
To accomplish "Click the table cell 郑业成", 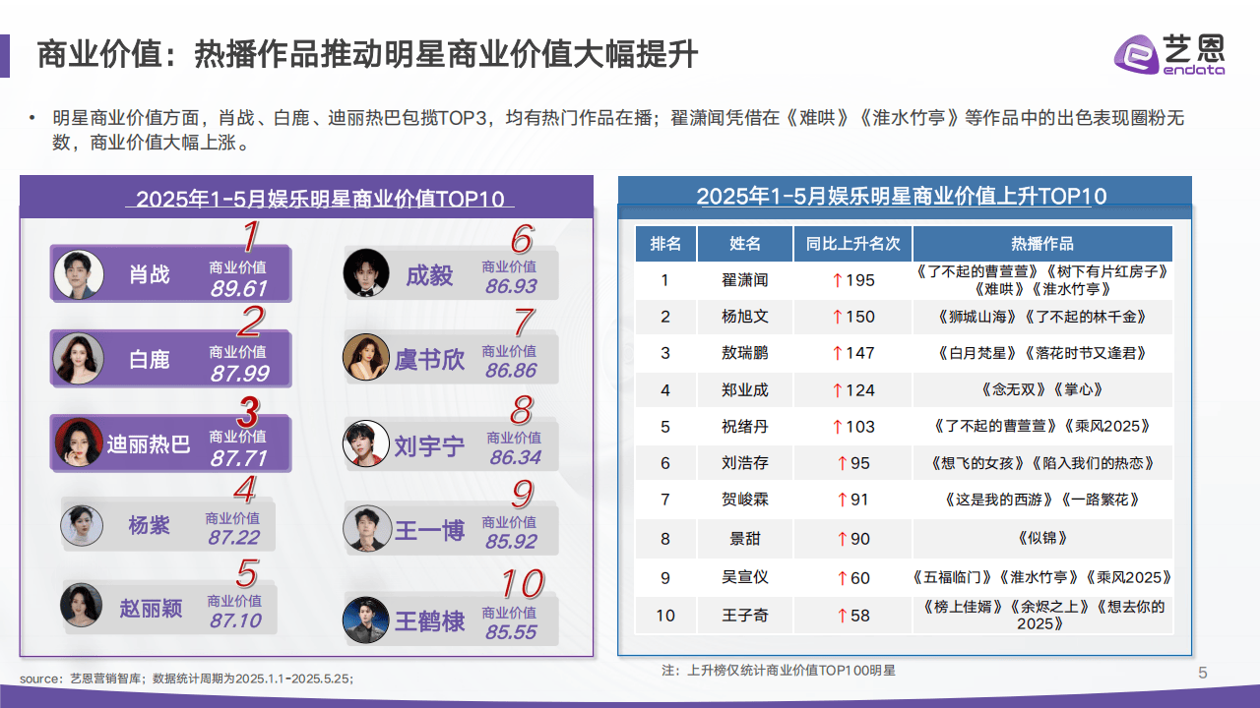I will pyautogui.click(x=745, y=389).
